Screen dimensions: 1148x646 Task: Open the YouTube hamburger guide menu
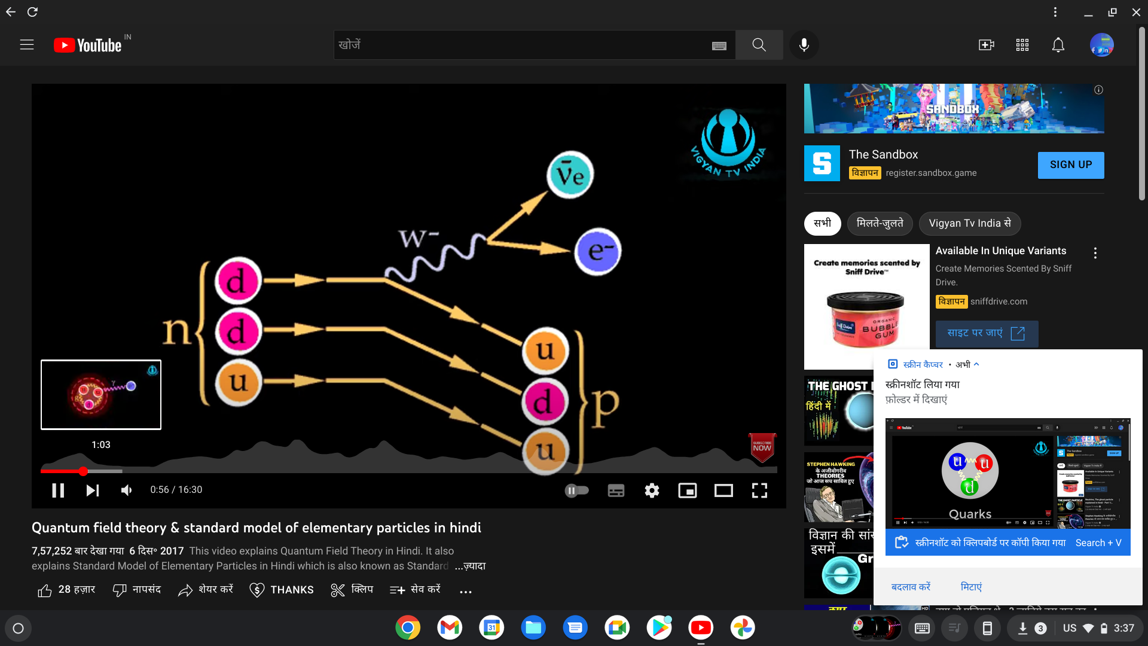pyautogui.click(x=27, y=45)
